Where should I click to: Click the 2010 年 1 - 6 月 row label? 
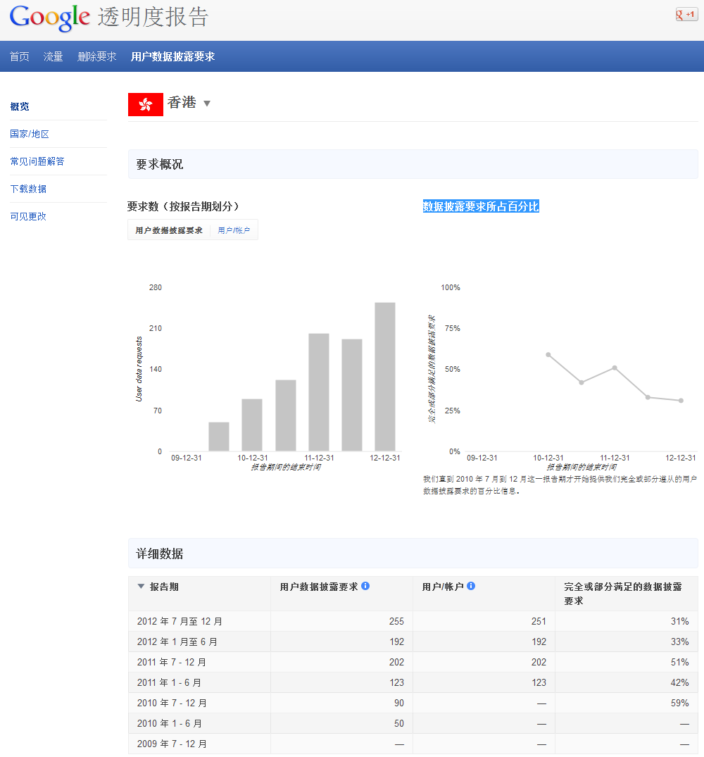pos(170,723)
